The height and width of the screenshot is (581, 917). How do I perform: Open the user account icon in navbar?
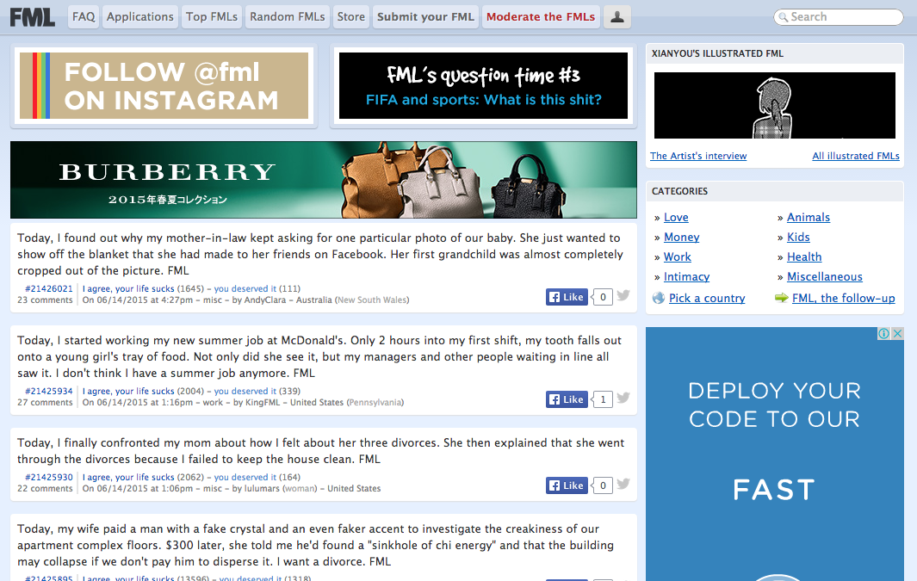[616, 16]
